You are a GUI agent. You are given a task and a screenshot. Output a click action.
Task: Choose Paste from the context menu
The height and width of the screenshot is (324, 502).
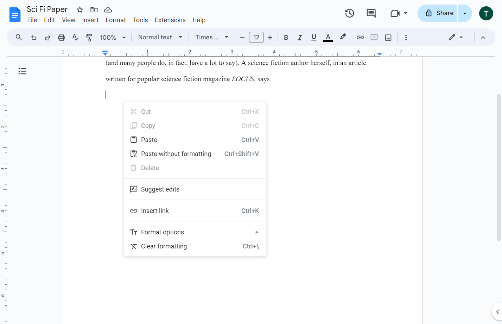(x=195, y=140)
